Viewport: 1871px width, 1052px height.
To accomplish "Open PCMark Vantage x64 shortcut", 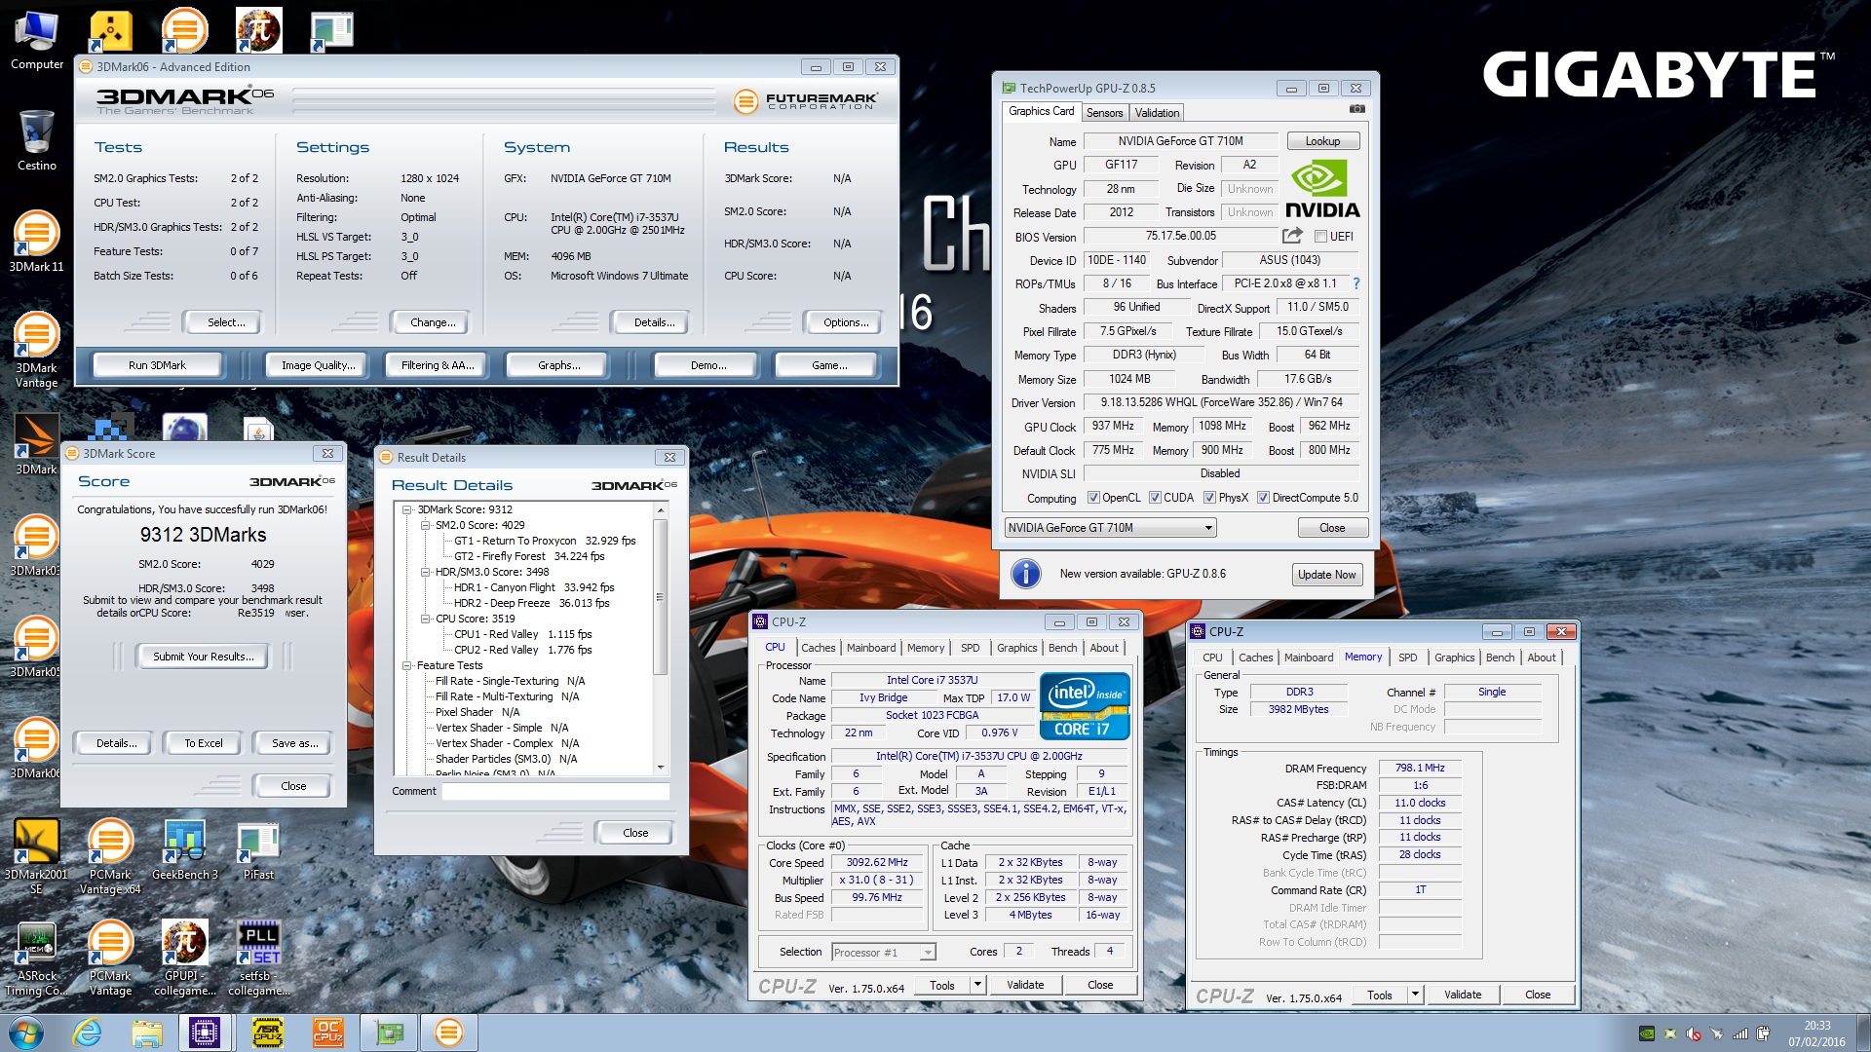I will click(110, 857).
